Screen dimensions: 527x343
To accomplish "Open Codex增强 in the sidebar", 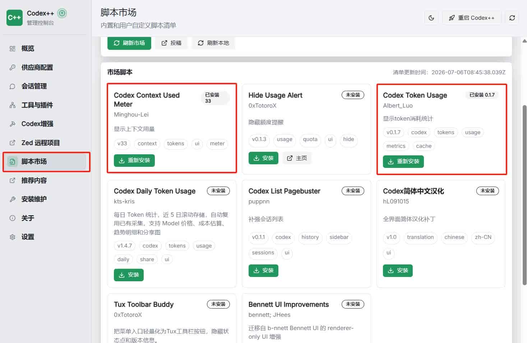I will tap(45, 124).
